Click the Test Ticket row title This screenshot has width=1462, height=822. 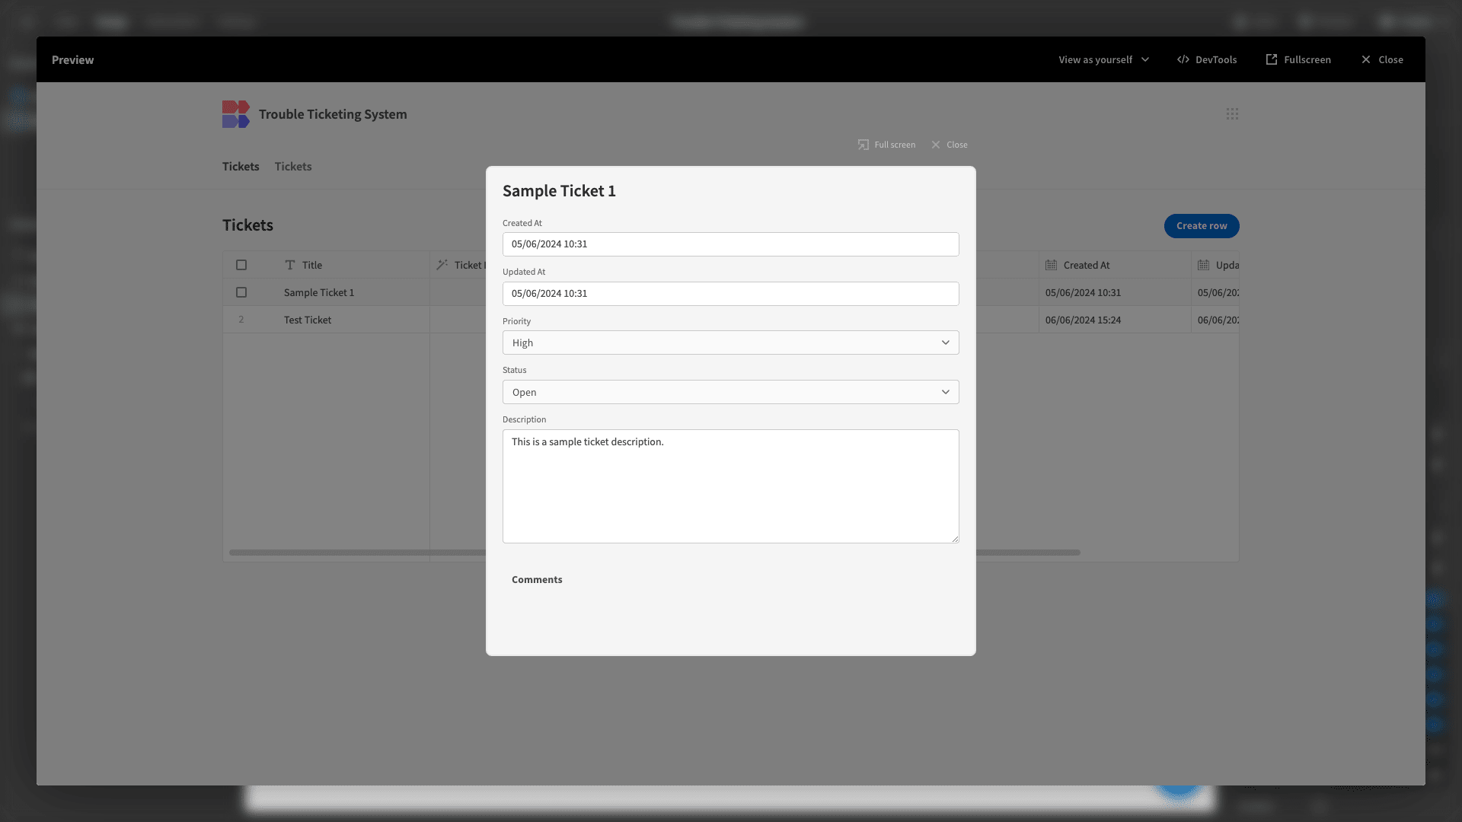308,320
